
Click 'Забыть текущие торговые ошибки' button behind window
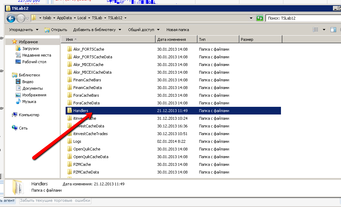(55, 200)
